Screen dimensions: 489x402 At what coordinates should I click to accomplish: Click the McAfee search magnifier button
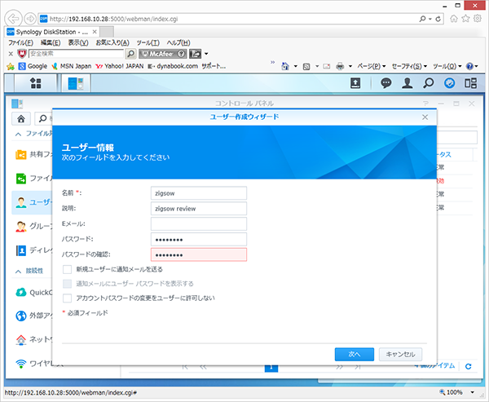click(131, 54)
